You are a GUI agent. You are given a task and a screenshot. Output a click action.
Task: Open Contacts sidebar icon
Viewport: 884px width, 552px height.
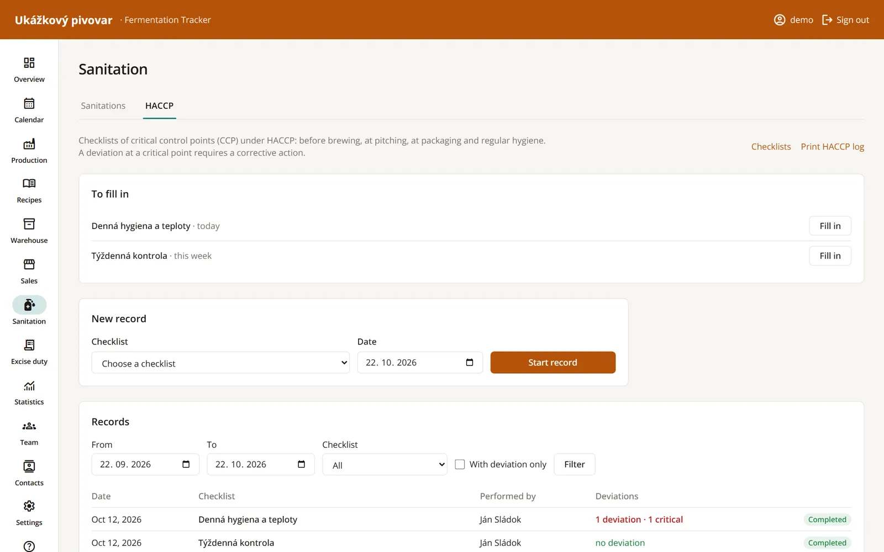click(29, 466)
